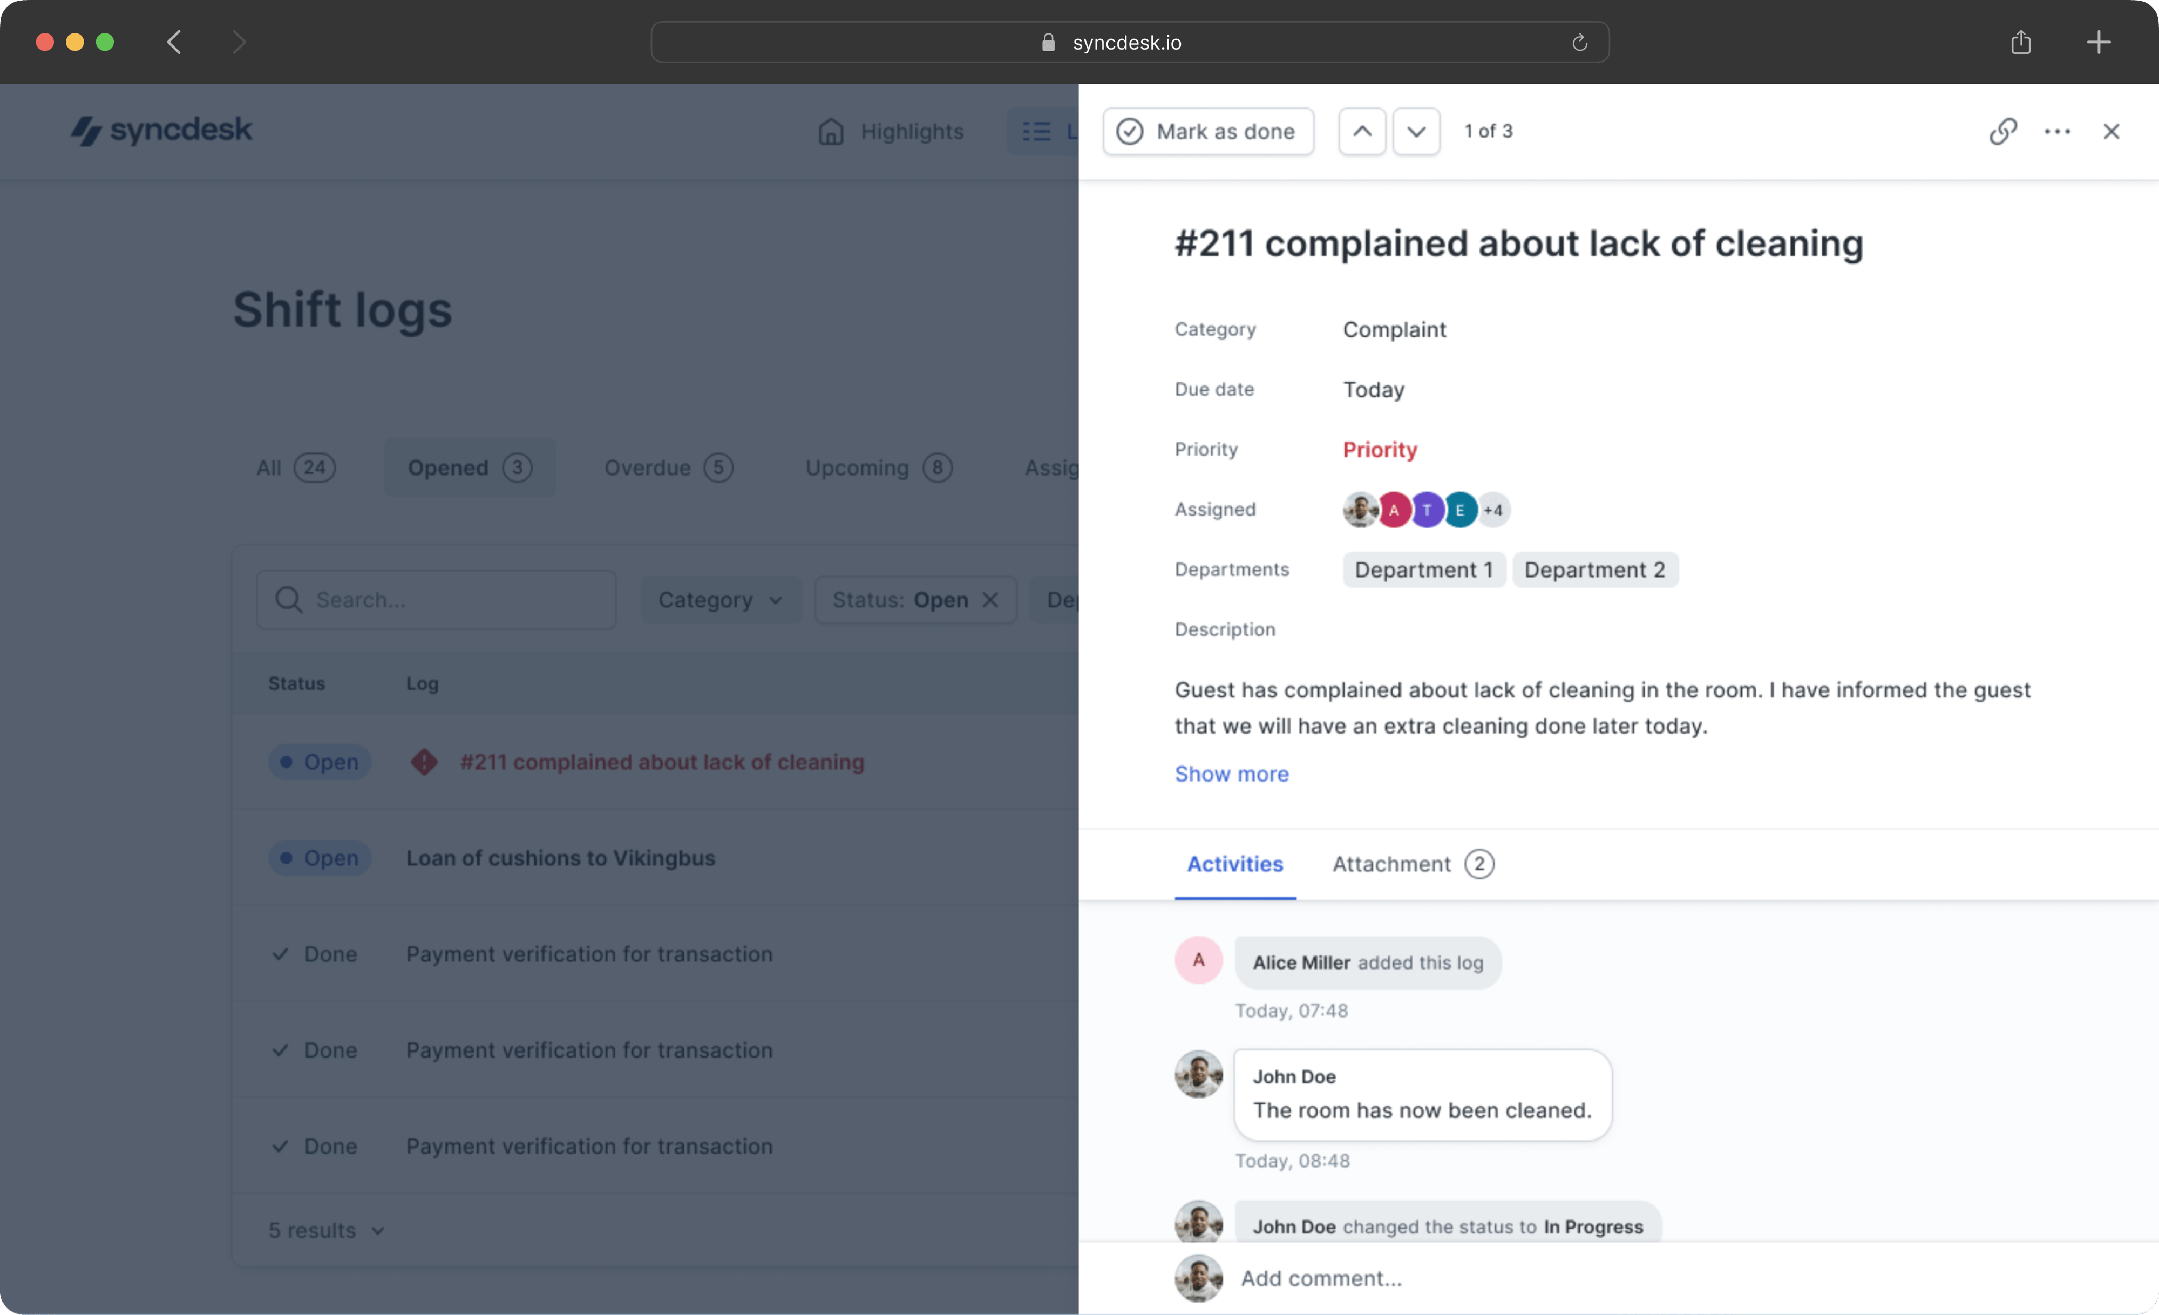Open a new browser tab with plus
Viewport: 2159px width, 1315px height.
pos(2097,42)
